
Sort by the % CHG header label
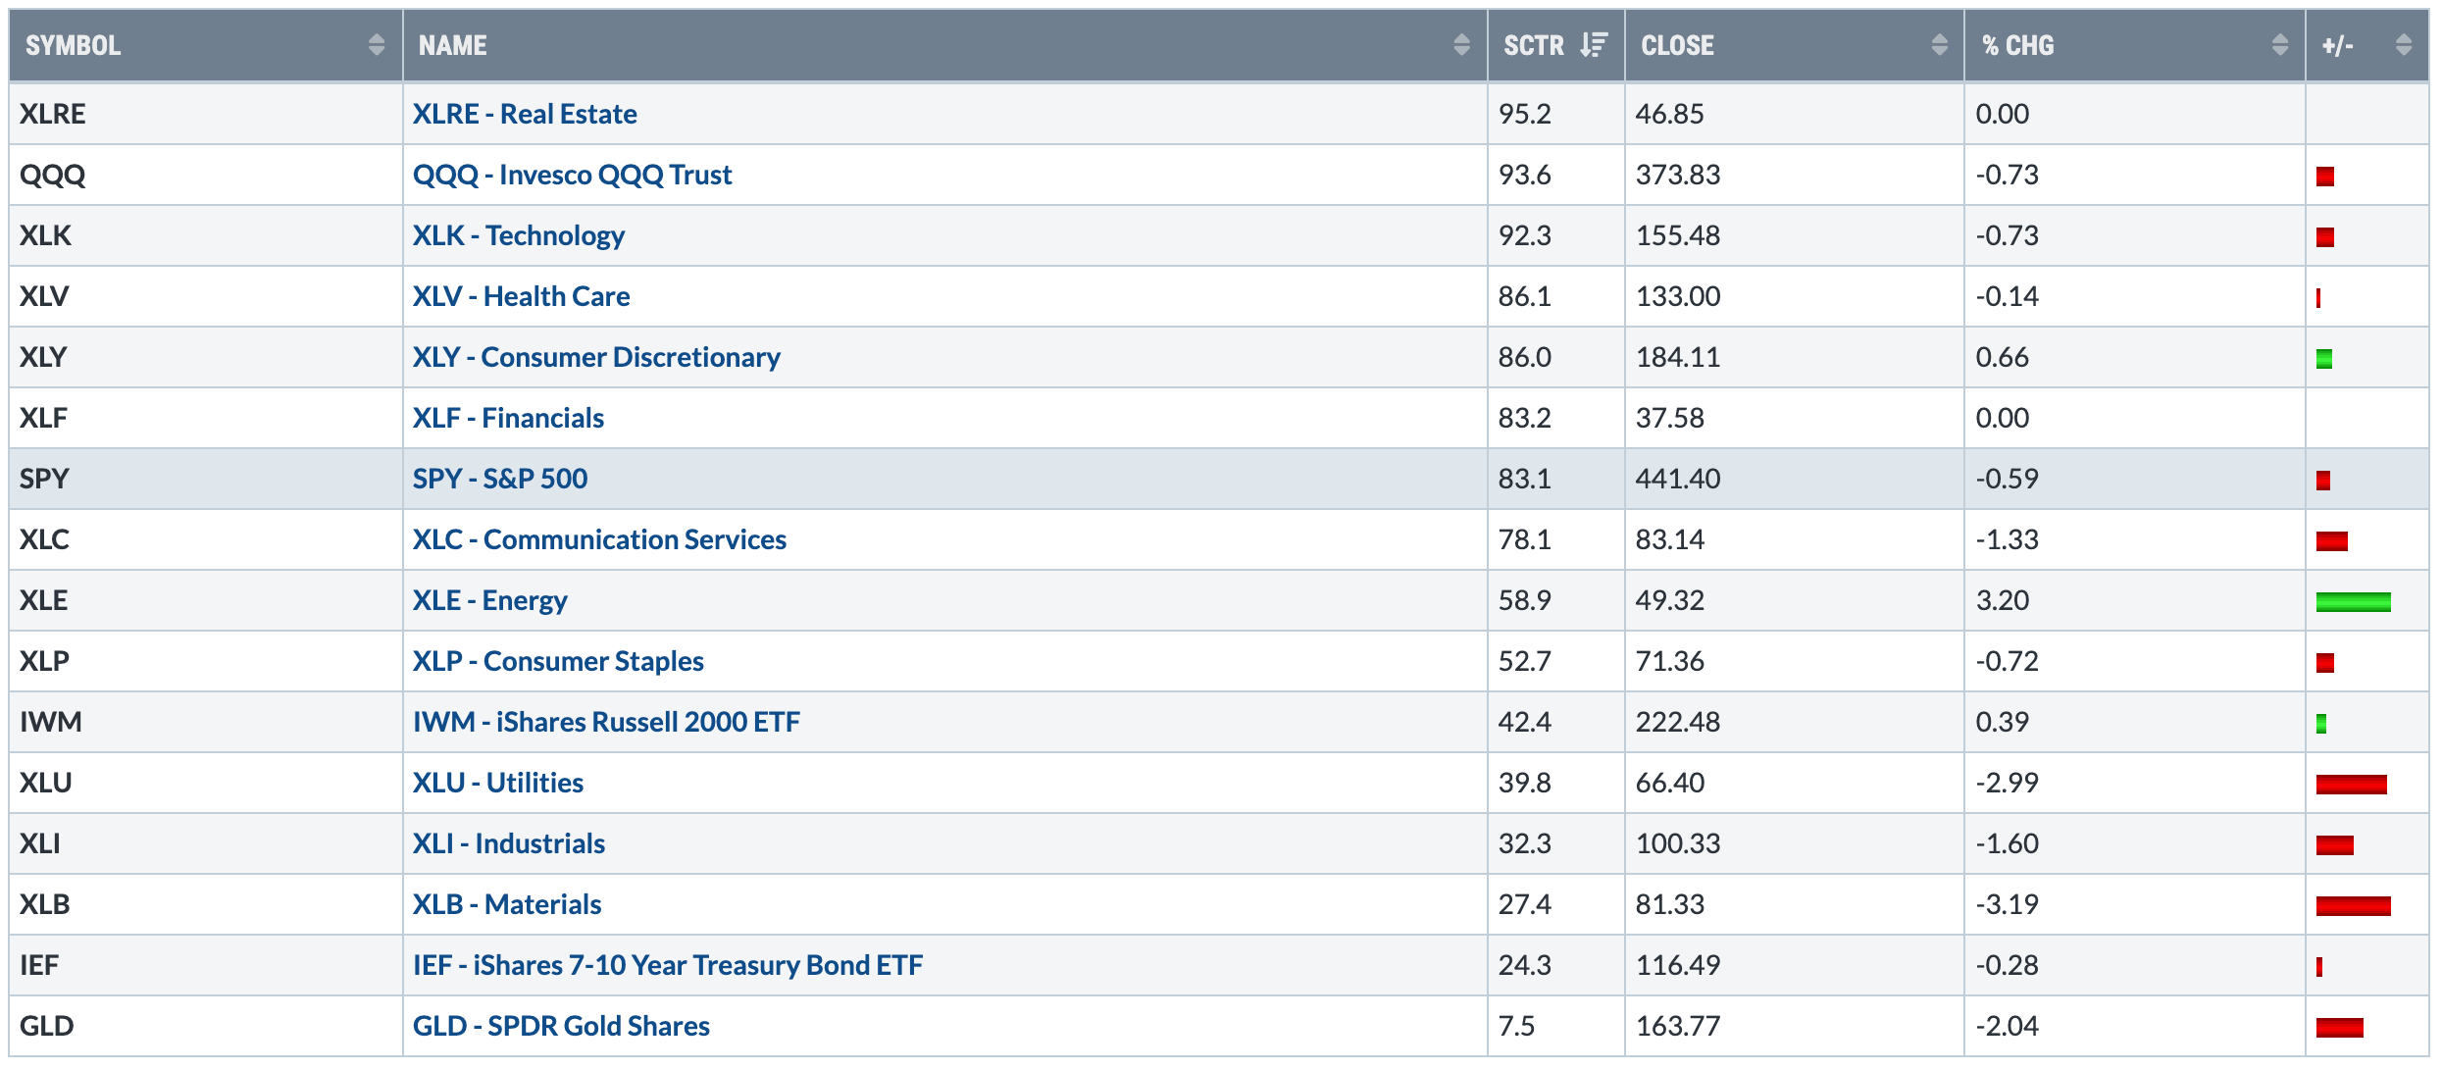pos(2017,45)
